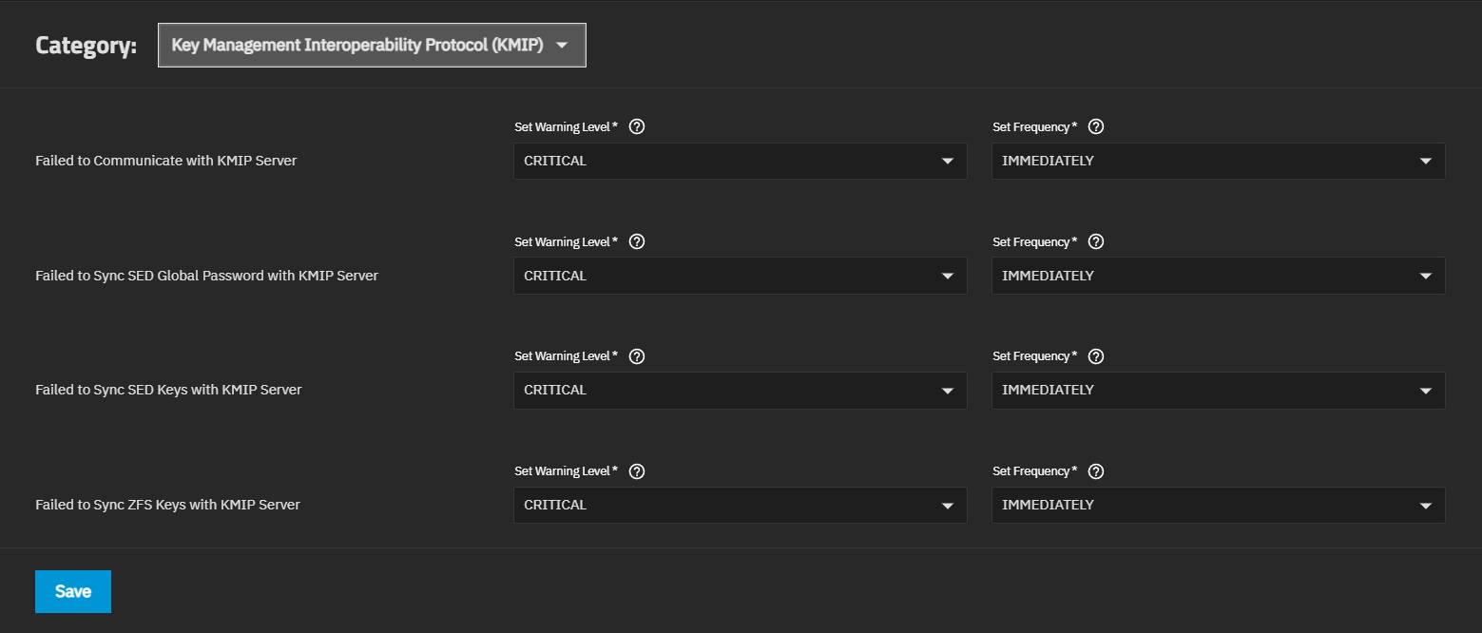Open frequency select for SED Keys sync

click(1218, 390)
